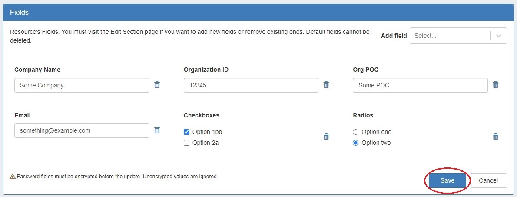This screenshot has width=517, height=197.
Task: Enable the Option 2a checkbox
Action: 187,143
